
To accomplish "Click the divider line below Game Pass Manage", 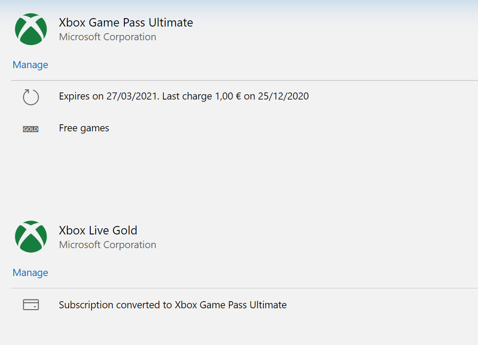I will [x=244, y=80].
